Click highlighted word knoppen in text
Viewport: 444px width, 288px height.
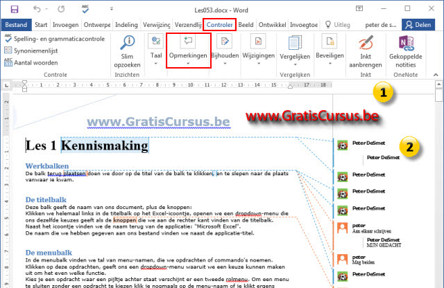pos(125,220)
